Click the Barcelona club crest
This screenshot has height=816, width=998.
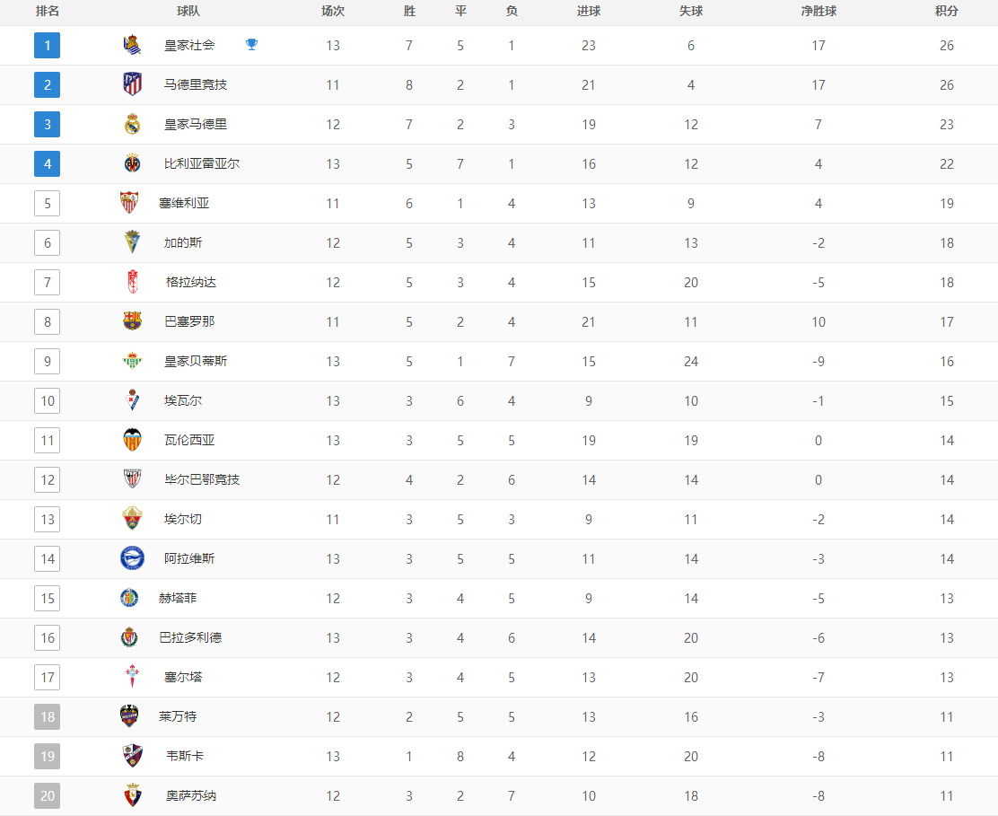point(132,320)
